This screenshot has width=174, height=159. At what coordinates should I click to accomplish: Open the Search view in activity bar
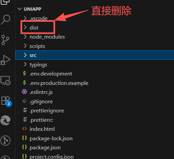pyautogui.click(x=5, y=19)
